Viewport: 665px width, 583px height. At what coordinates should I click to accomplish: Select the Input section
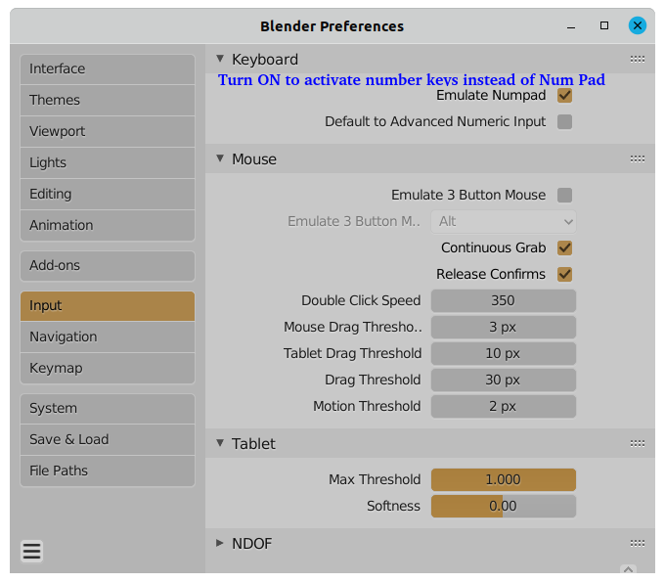click(108, 305)
